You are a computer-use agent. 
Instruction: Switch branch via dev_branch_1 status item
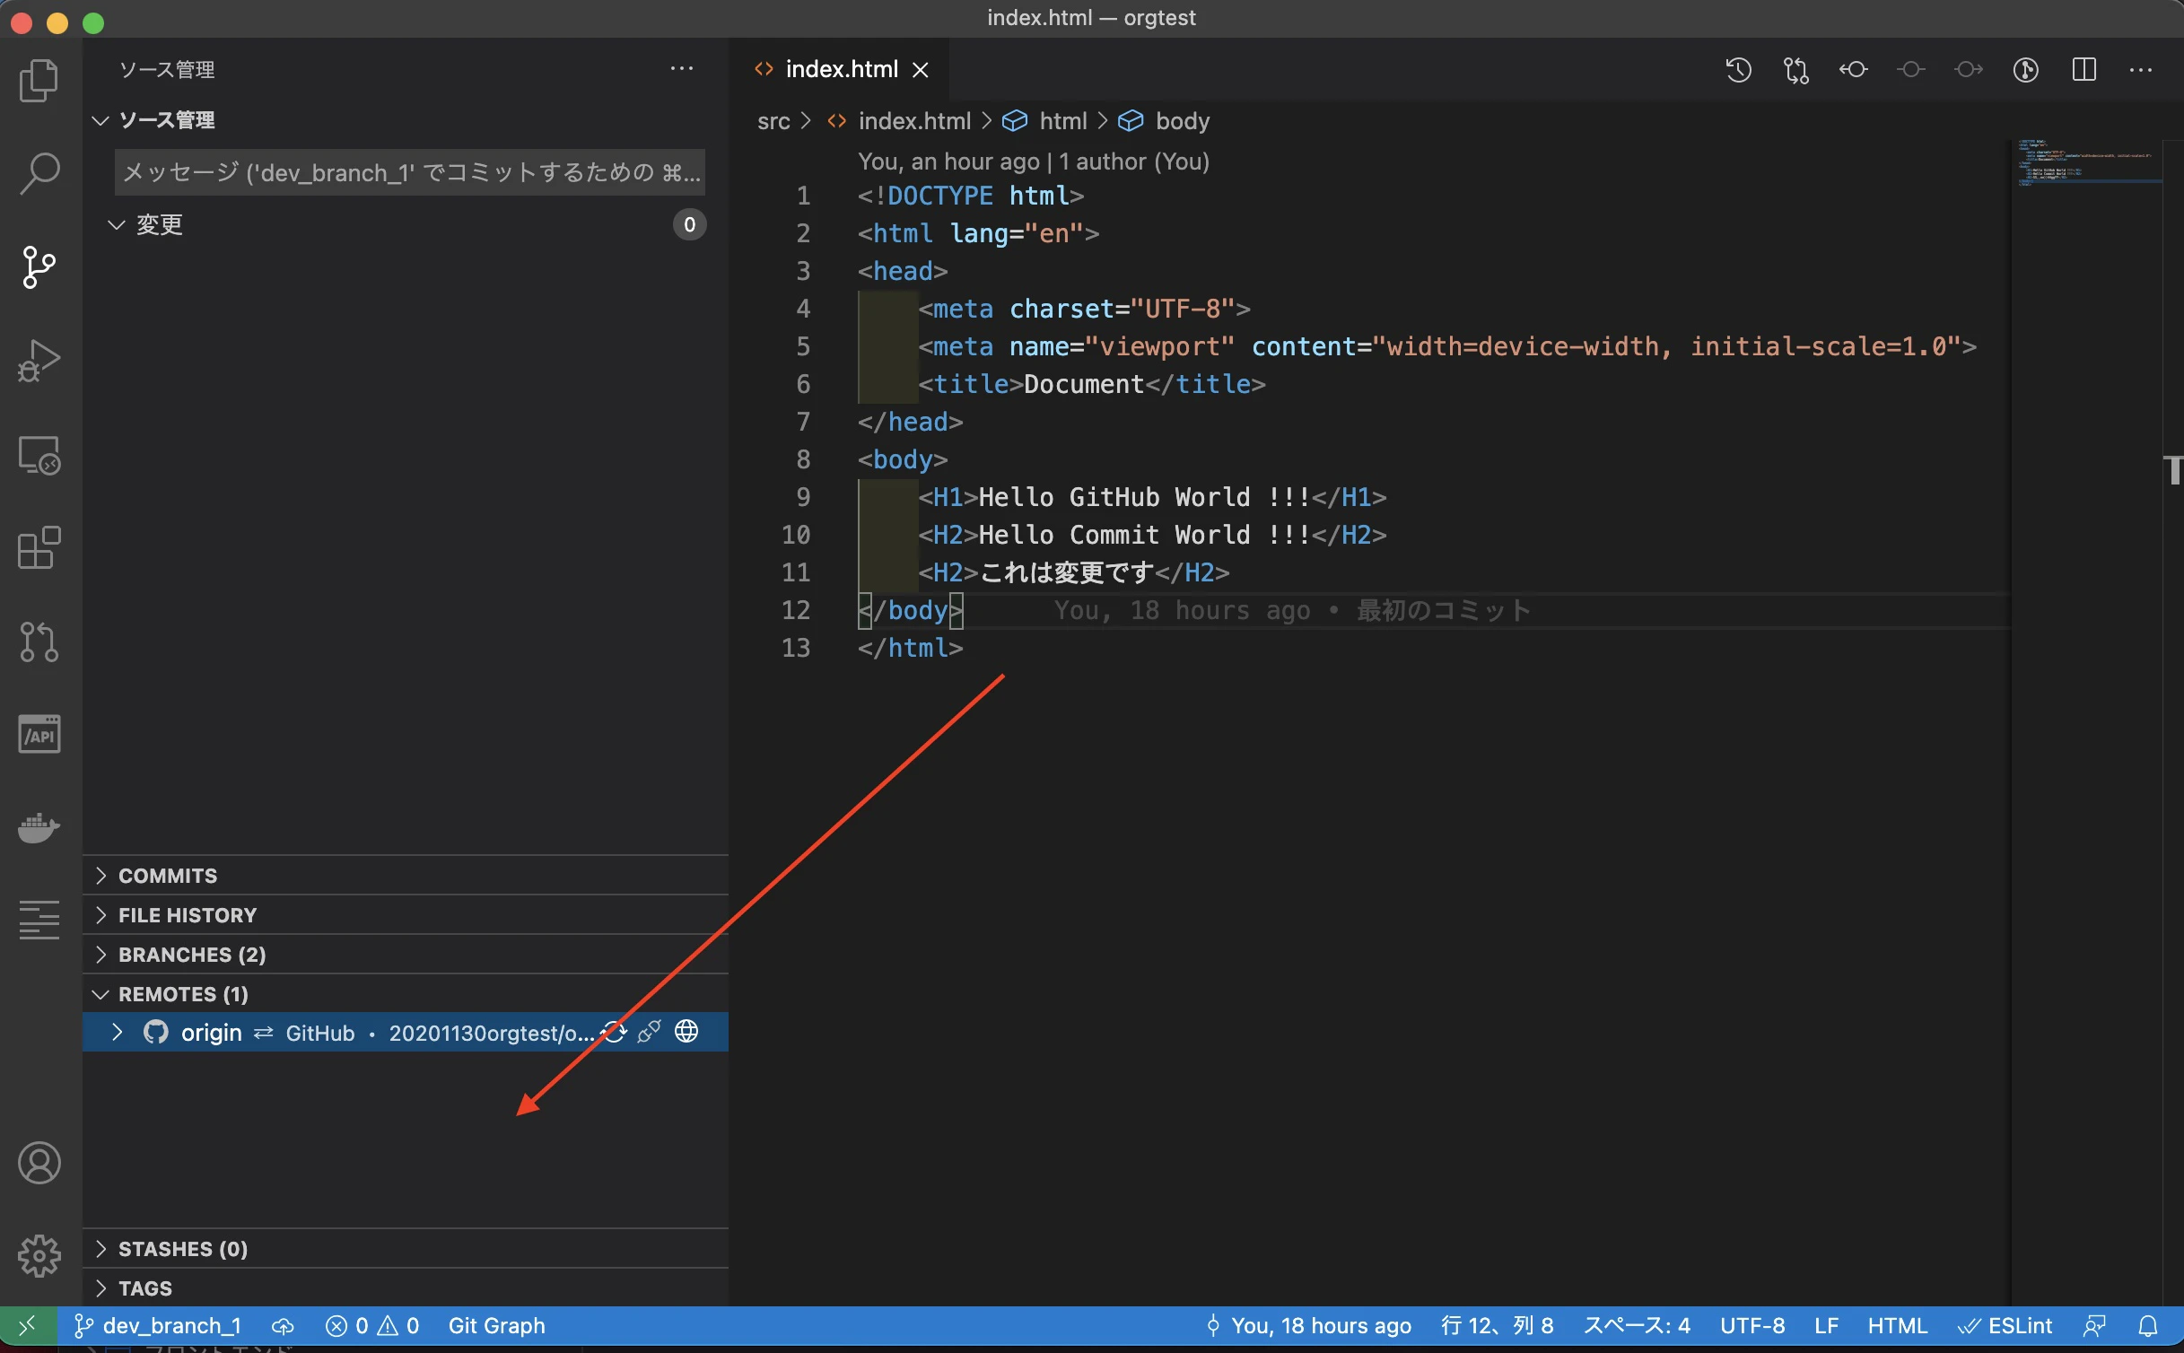tap(158, 1326)
